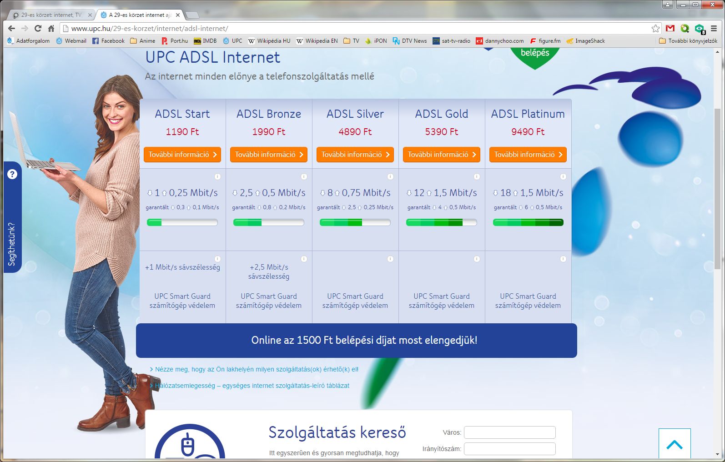
Task: Click the browser forward arrow
Action: coord(25,28)
